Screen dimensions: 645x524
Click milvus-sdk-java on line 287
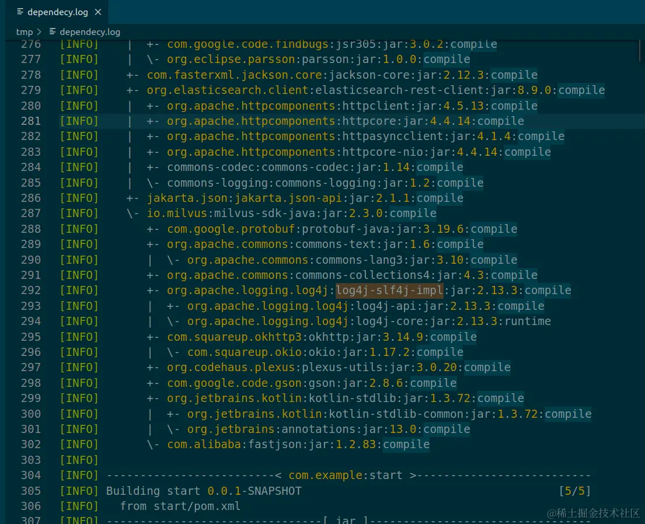click(x=264, y=213)
